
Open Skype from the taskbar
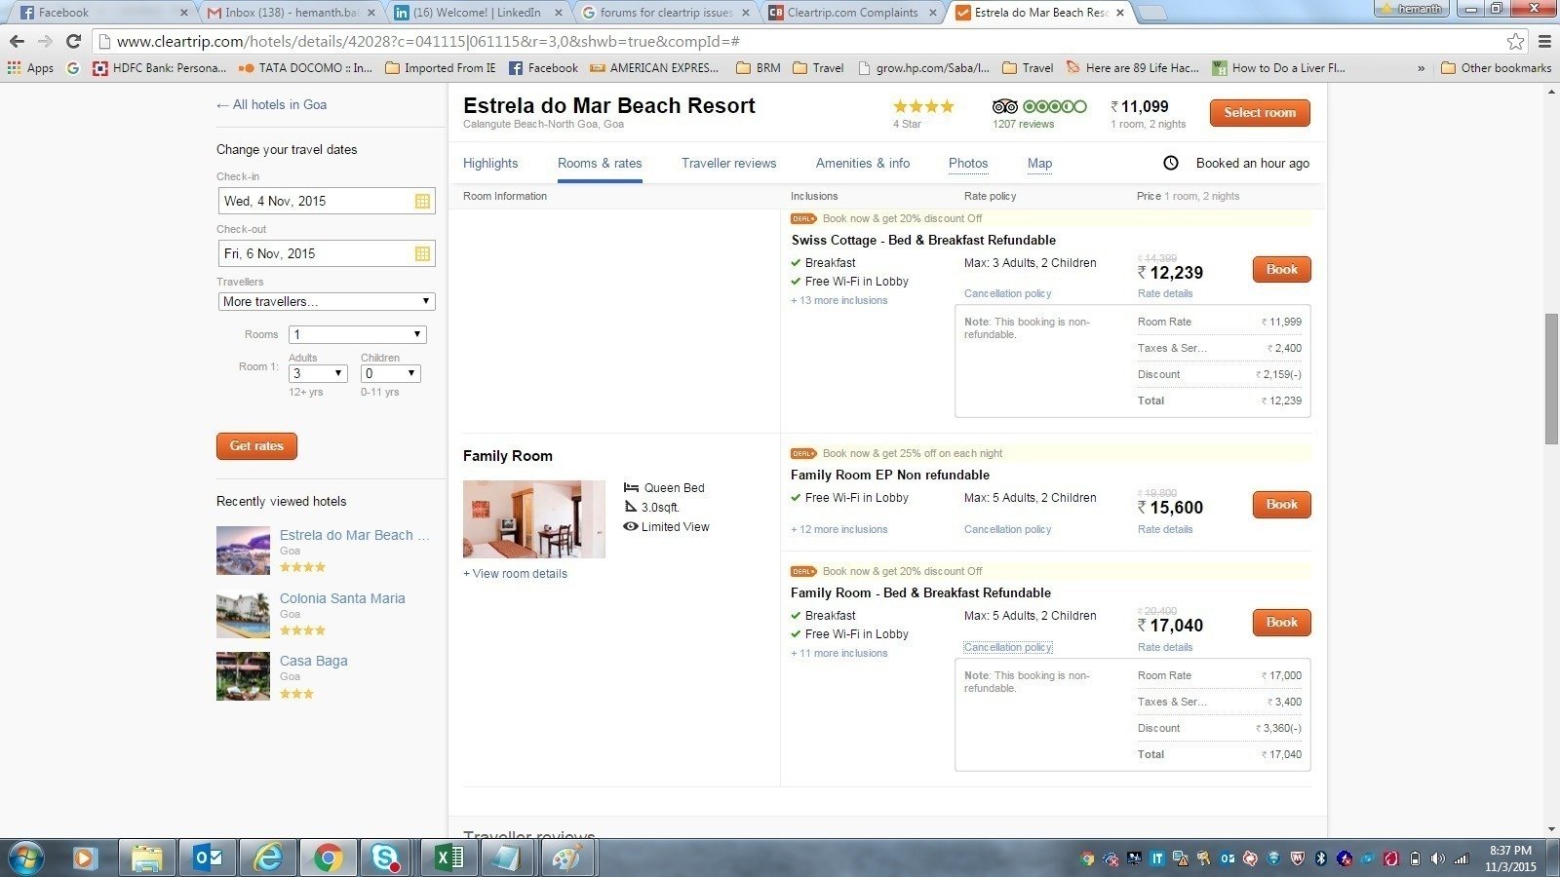(385, 858)
